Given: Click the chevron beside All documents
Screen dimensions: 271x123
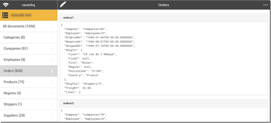Looking at the screenshot, I should click(52, 26).
